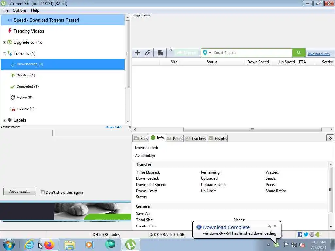Click the sidebar scroll down arrow

pos(128,122)
